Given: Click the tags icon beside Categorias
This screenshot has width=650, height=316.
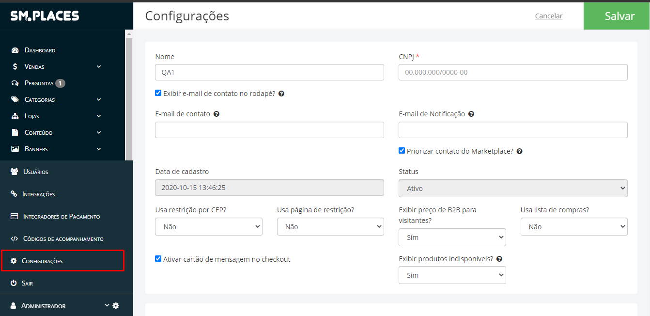Looking at the screenshot, I should (x=15, y=100).
